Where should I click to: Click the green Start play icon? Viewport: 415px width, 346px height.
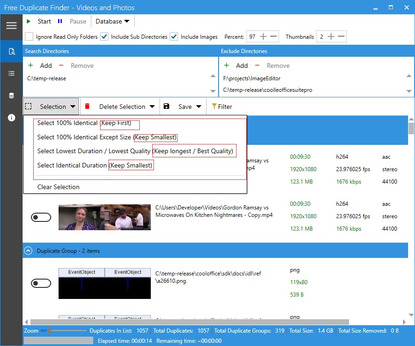[x=29, y=21]
